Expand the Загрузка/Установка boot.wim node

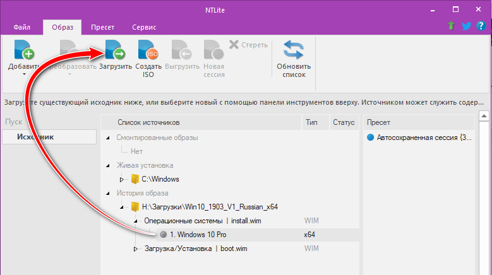click(136, 249)
